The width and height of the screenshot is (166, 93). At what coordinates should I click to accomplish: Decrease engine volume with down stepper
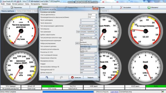pyautogui.click(x=96, y=15)
